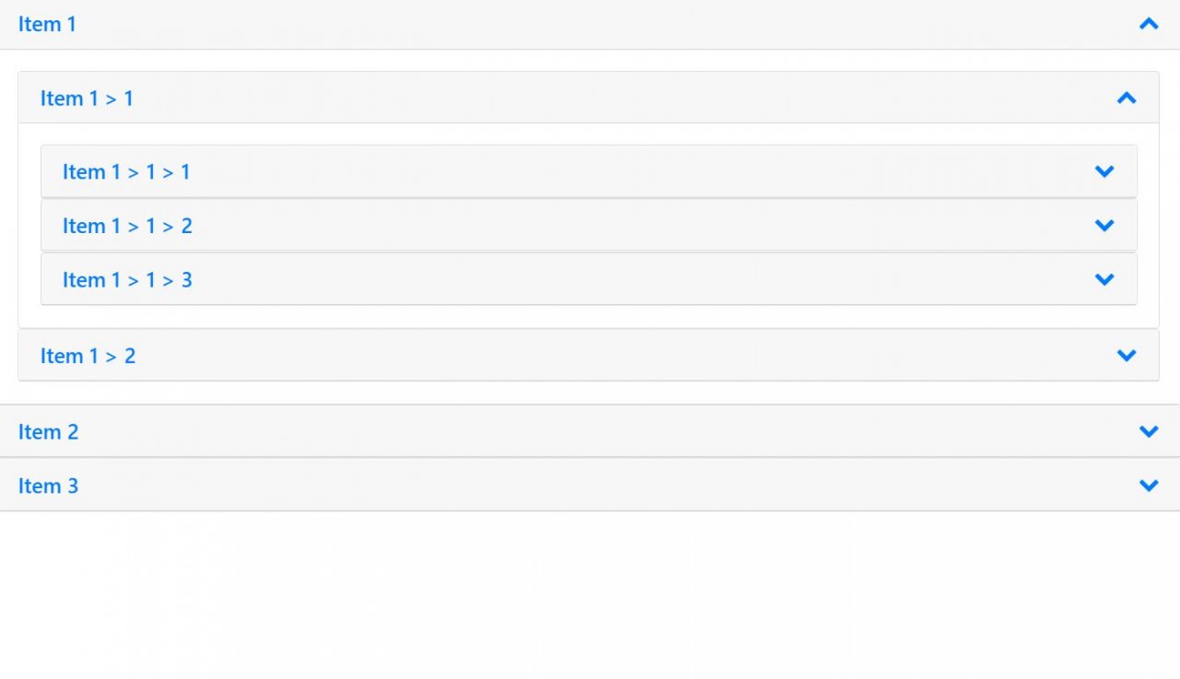1180x679 pixels.
Task: Select the "Item 1 > 1 > 2" label
Action: pyautogui.click(x=127, y=226)
